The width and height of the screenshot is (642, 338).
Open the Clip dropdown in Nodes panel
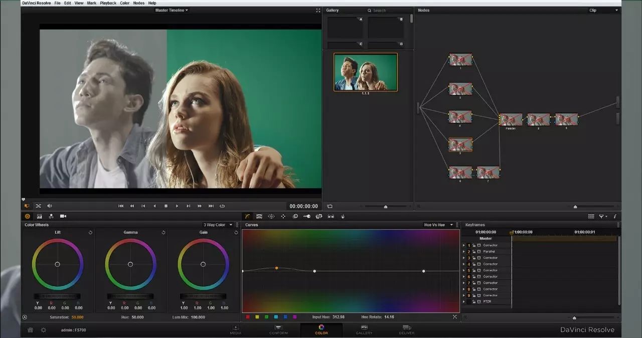coord(604,10)
